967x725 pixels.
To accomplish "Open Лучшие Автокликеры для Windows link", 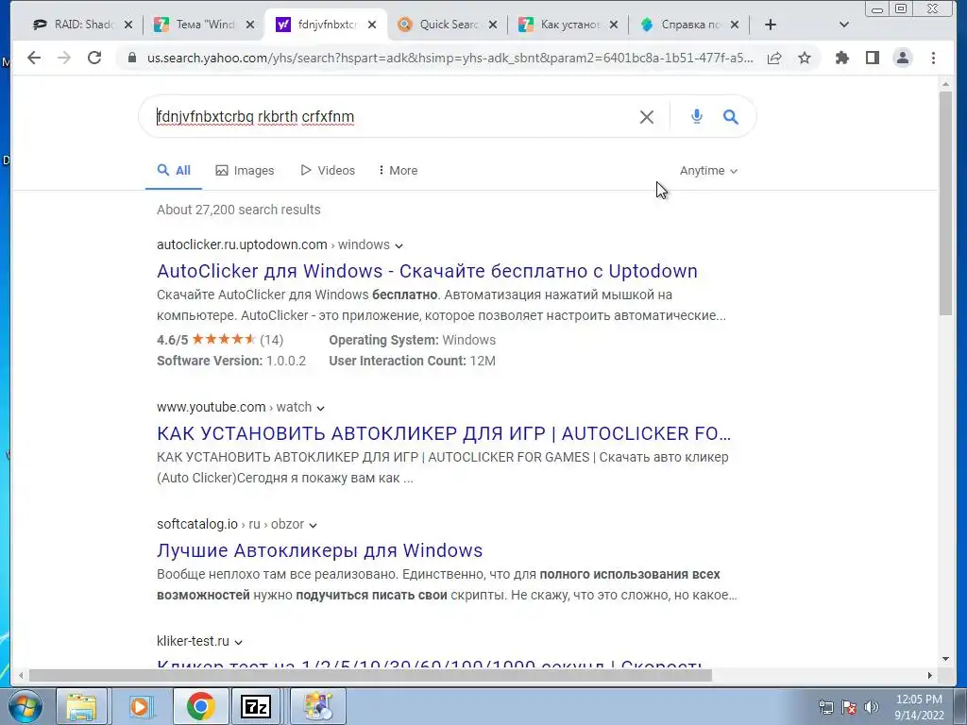I will pyautogui.click(x=319, y=550).
